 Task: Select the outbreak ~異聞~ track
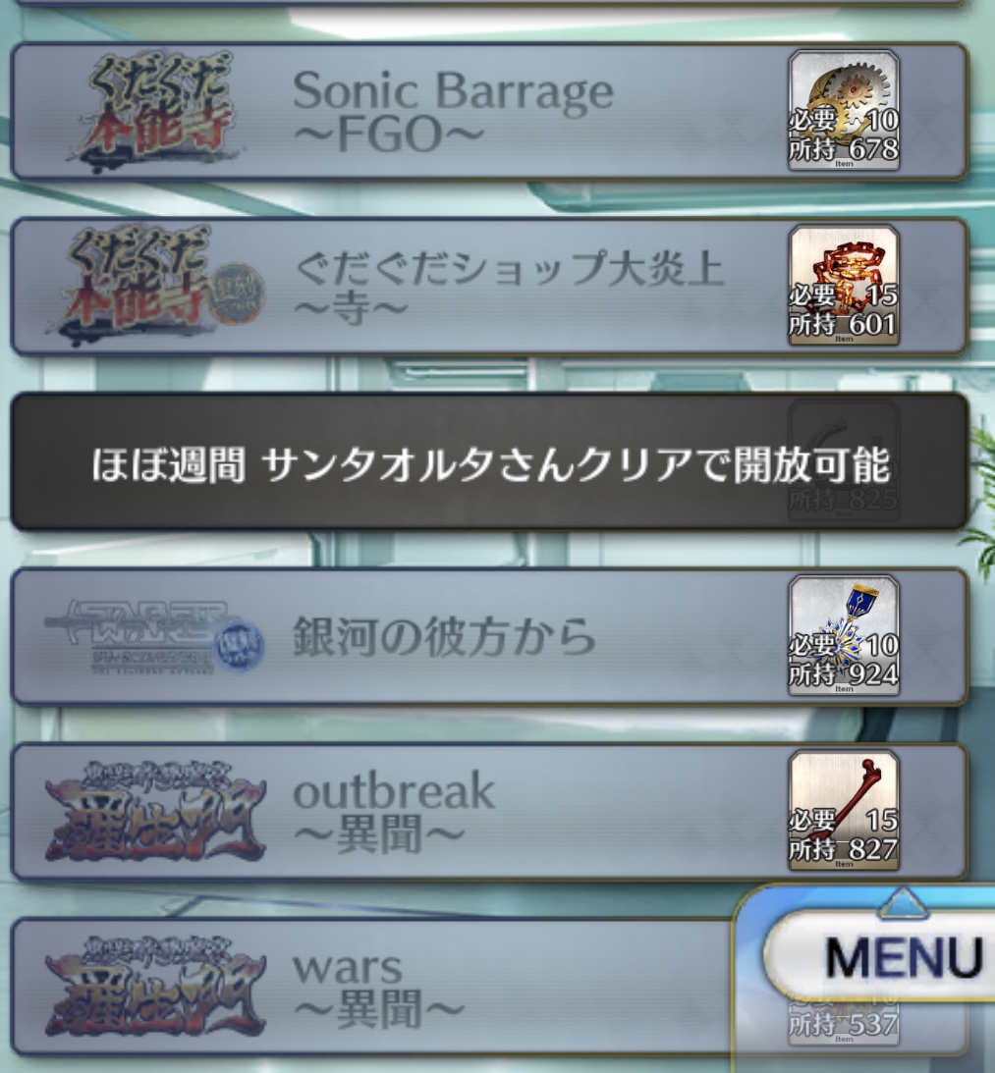click(489, 812)
